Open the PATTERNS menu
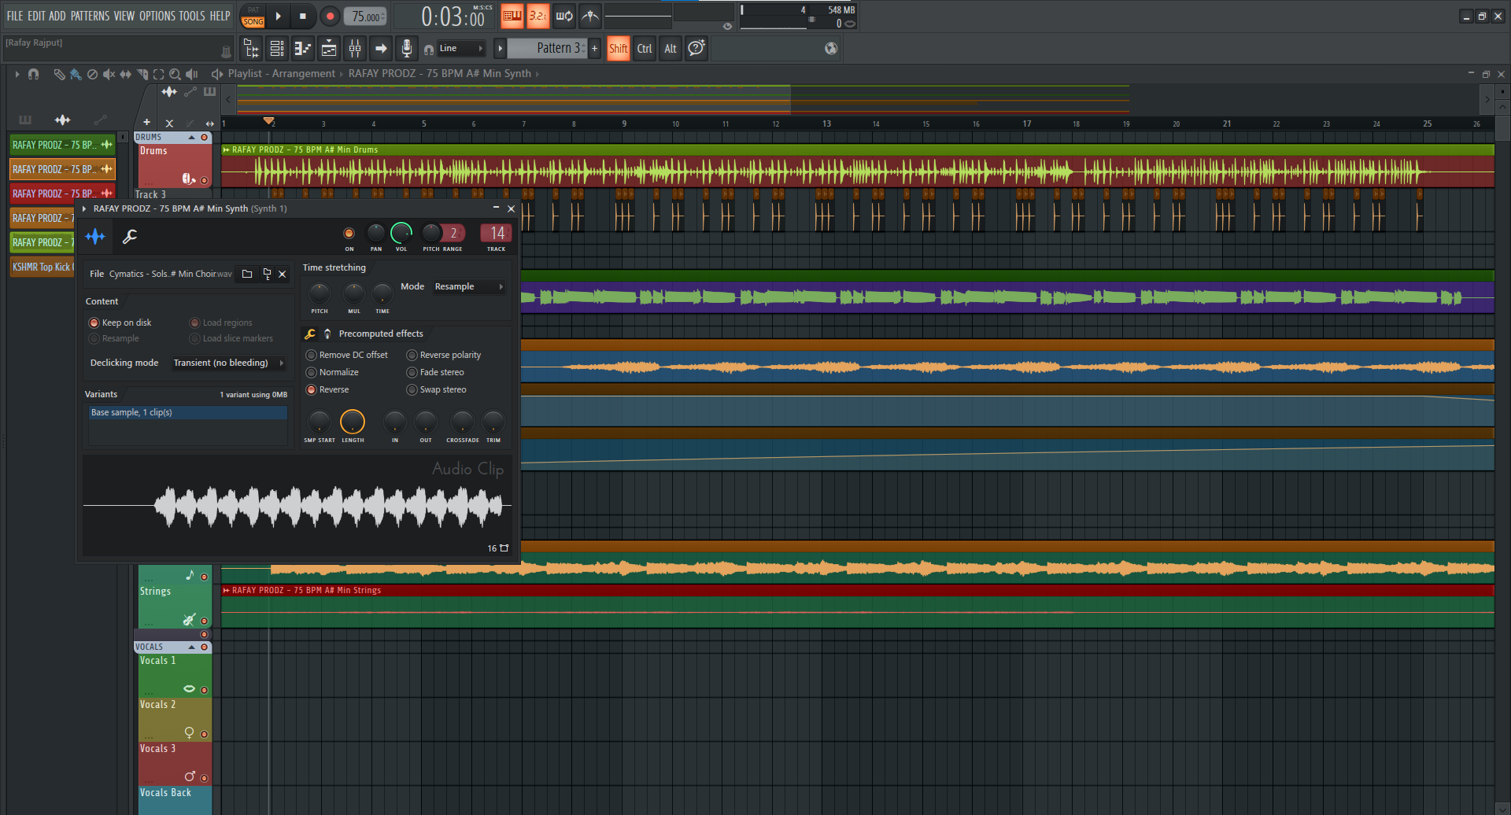 [90, 16]
